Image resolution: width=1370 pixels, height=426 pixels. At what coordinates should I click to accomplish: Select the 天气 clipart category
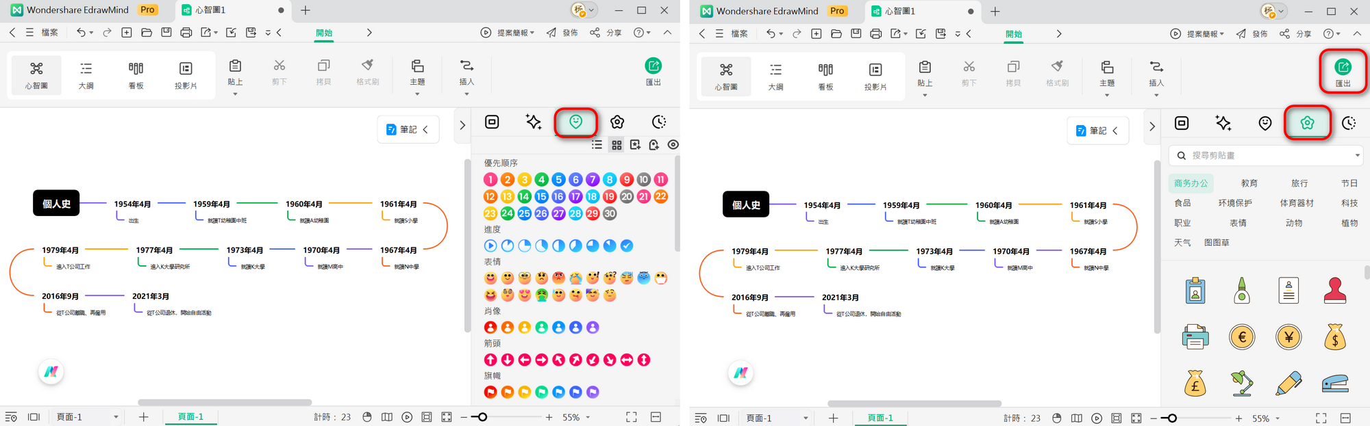1182,243
